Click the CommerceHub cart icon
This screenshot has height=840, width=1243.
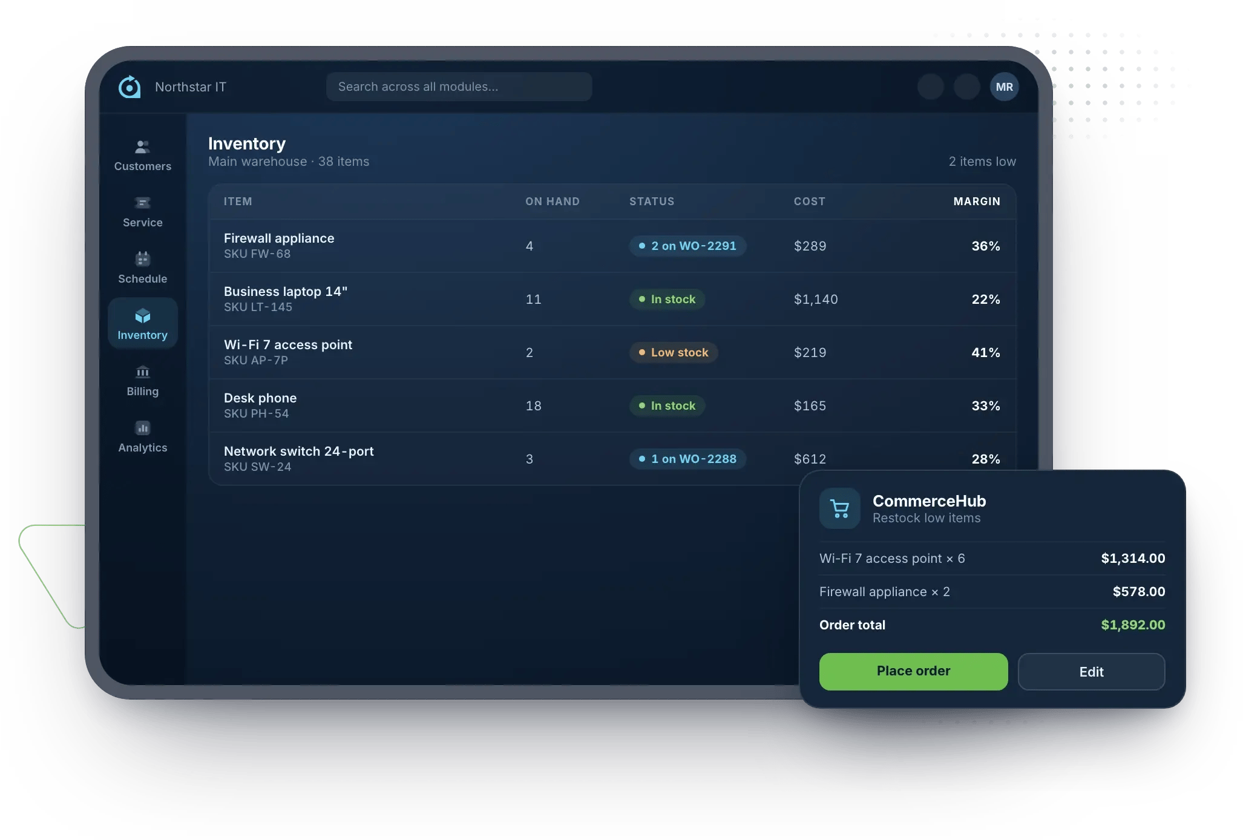click(x=840, y=508)
